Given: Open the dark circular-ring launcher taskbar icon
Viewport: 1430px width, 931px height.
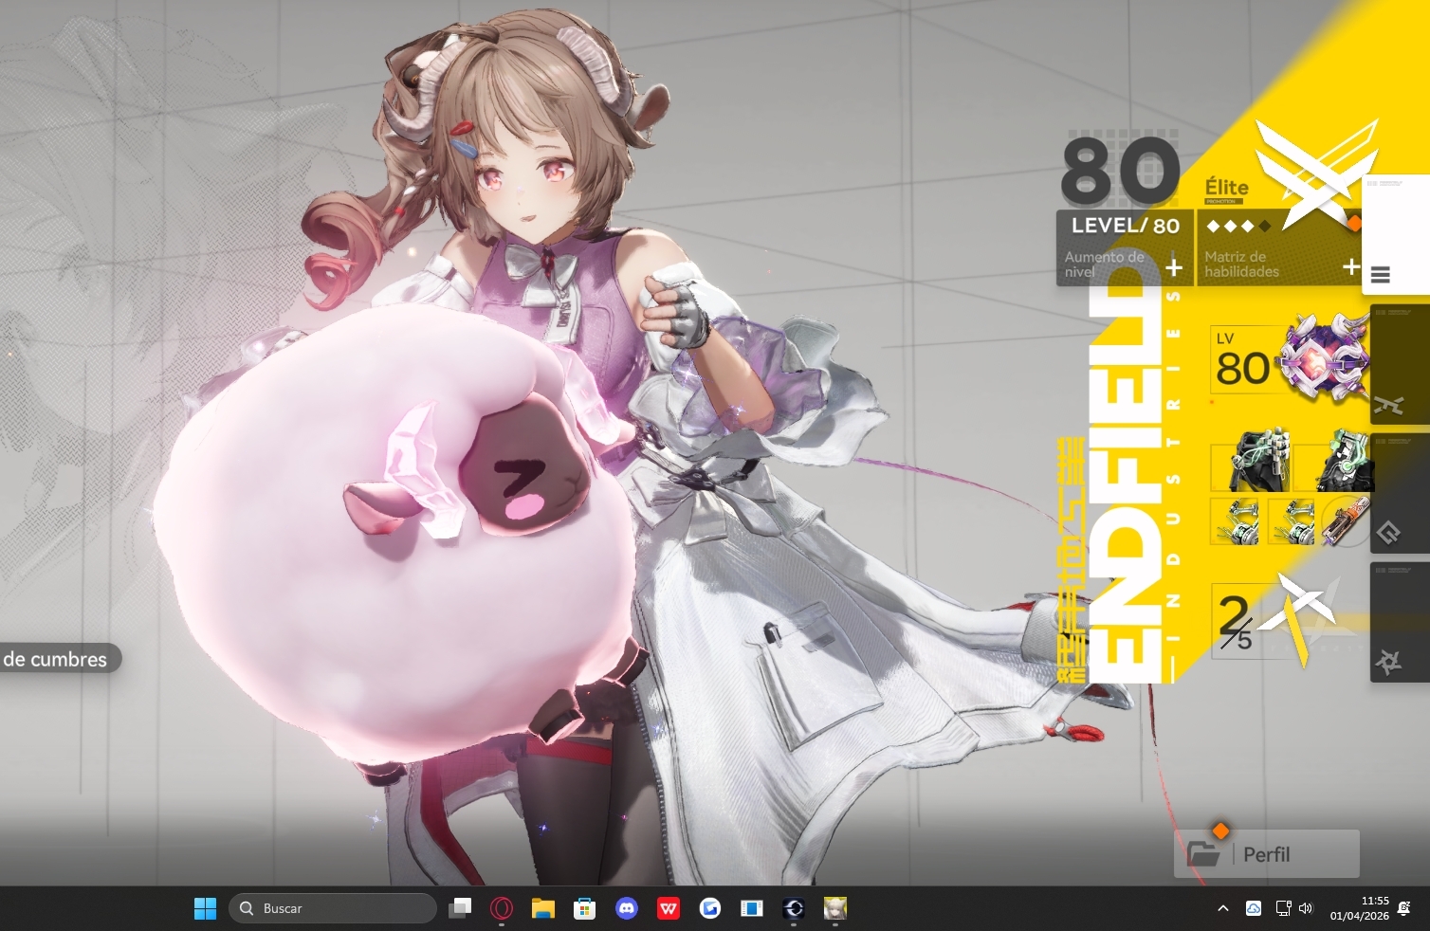Looking at the screenshot, I should tap(794, 908).
